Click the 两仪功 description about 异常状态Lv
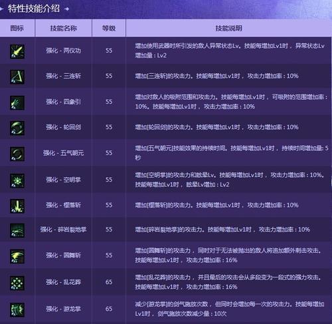This screenshot has height=324, width=332. click(x=230, y=51)
